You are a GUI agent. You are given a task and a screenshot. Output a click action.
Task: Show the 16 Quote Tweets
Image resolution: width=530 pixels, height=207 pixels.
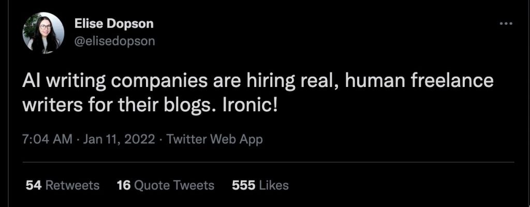(166, 185)
